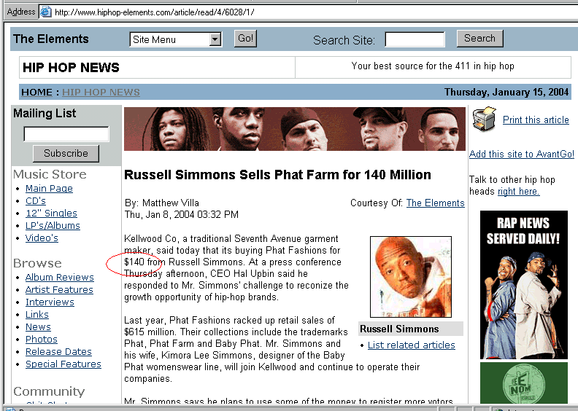578x411 pixels.
Task: Open the LP's/Albums link
Action: [53, 226]
